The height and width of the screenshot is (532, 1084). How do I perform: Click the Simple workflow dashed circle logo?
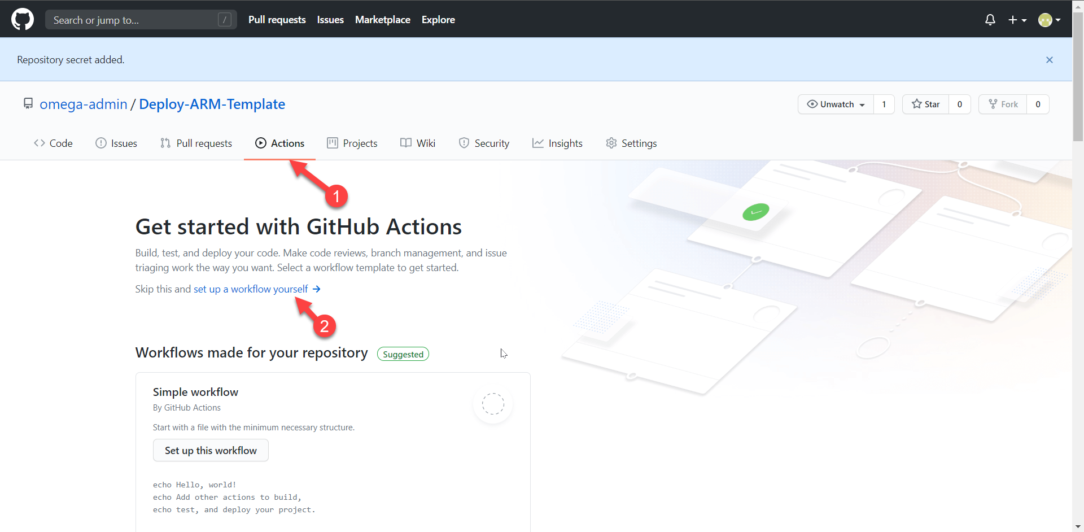[x=493, y=404]
